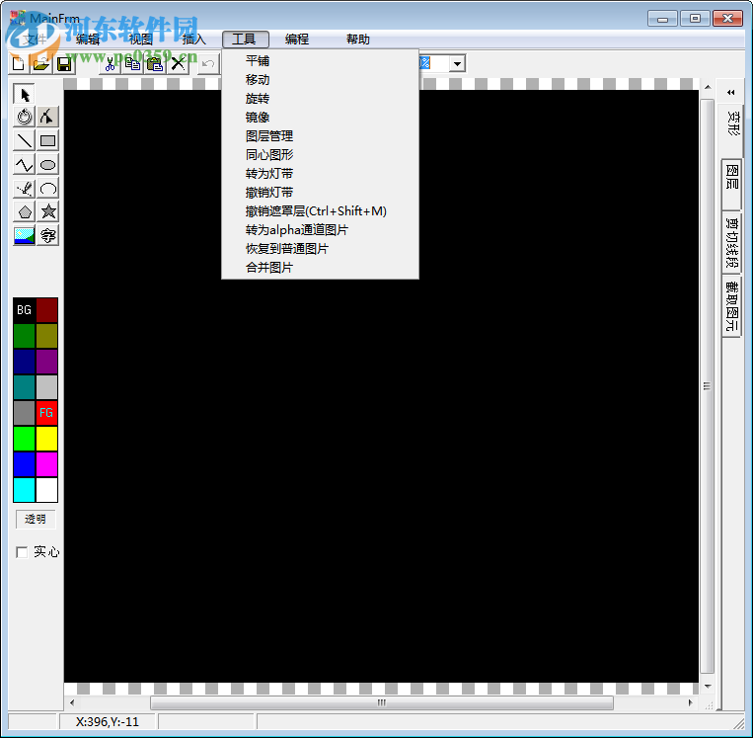
Task: Select the zigzag polyline tool
Action: click(x=24, y=164)
